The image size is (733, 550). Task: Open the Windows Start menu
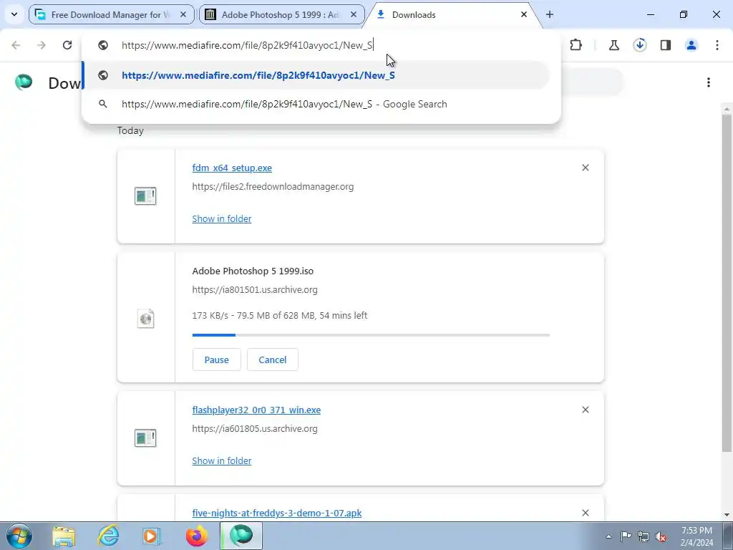pos(19,536)
